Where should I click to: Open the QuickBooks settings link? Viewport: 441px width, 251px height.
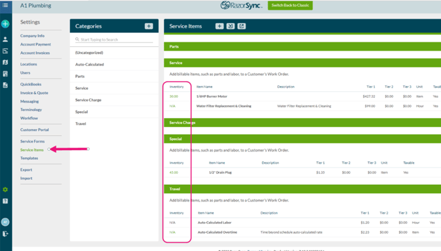(x=31, y=84)
